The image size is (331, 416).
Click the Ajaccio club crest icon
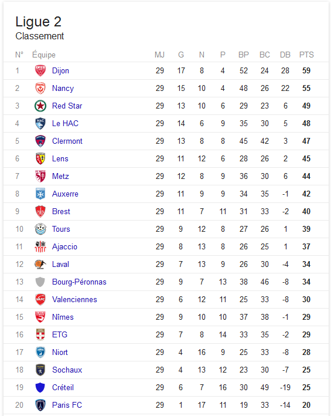pyautogui.click(x=40, y=247)
